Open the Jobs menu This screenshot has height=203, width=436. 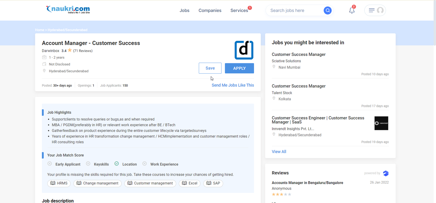184,10
